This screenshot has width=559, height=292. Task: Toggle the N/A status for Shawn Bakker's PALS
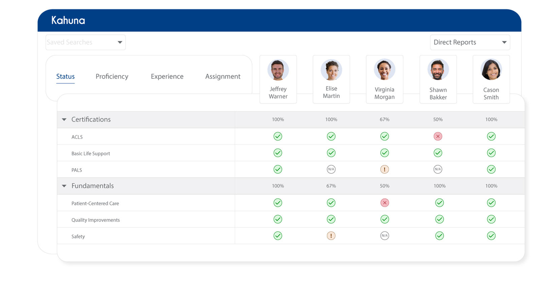(x=438, y=169)
